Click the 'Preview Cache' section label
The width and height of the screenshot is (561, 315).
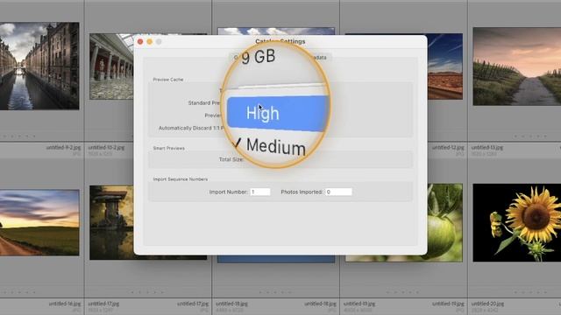pyautogui.click(x=168, y=80)
